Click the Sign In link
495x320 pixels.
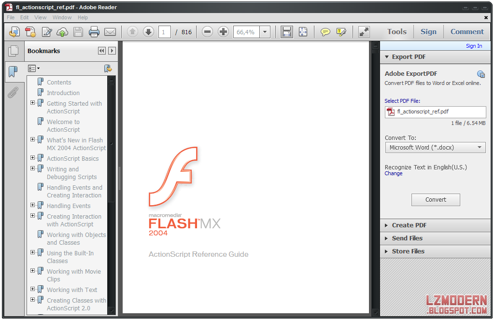[474, 46]
